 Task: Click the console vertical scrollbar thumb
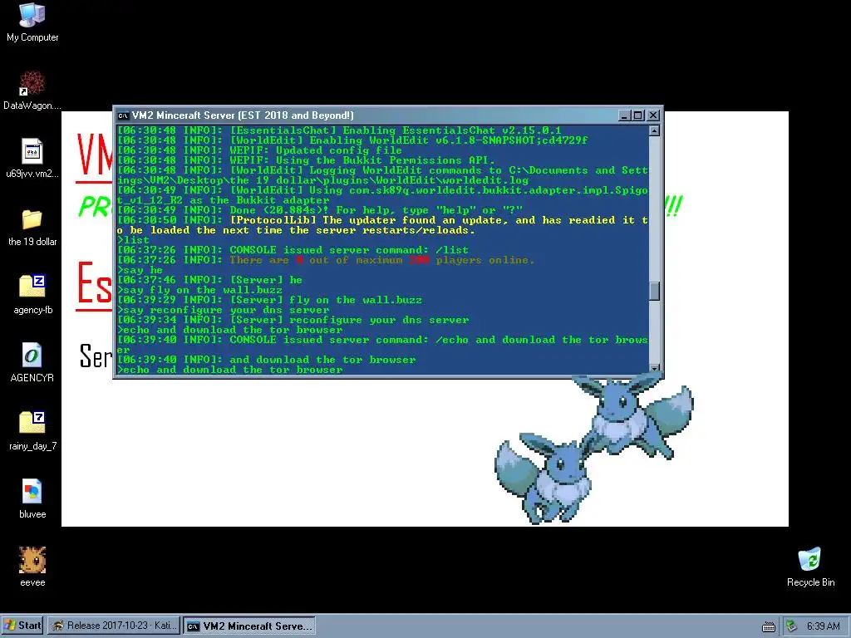(655, 291)
